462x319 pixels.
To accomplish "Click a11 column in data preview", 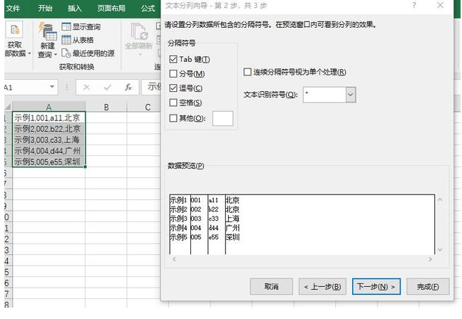I will pyautogui.click(x=213, y=200).
